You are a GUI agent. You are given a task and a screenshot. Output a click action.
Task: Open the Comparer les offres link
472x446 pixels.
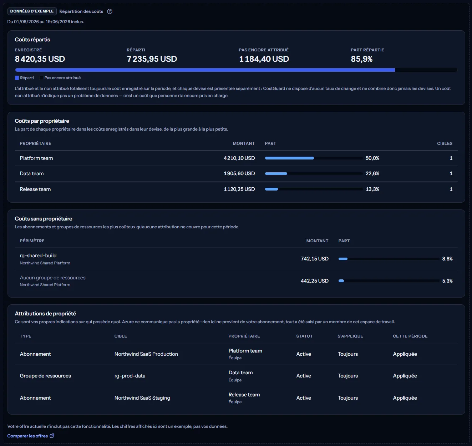click(31, 436)
